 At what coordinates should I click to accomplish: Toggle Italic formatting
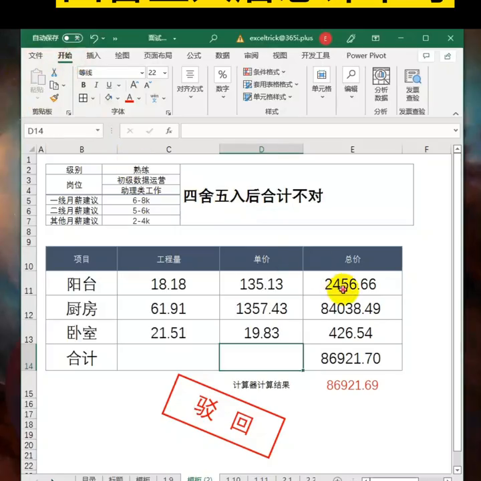pyautogui.click(x=96, y=85)
